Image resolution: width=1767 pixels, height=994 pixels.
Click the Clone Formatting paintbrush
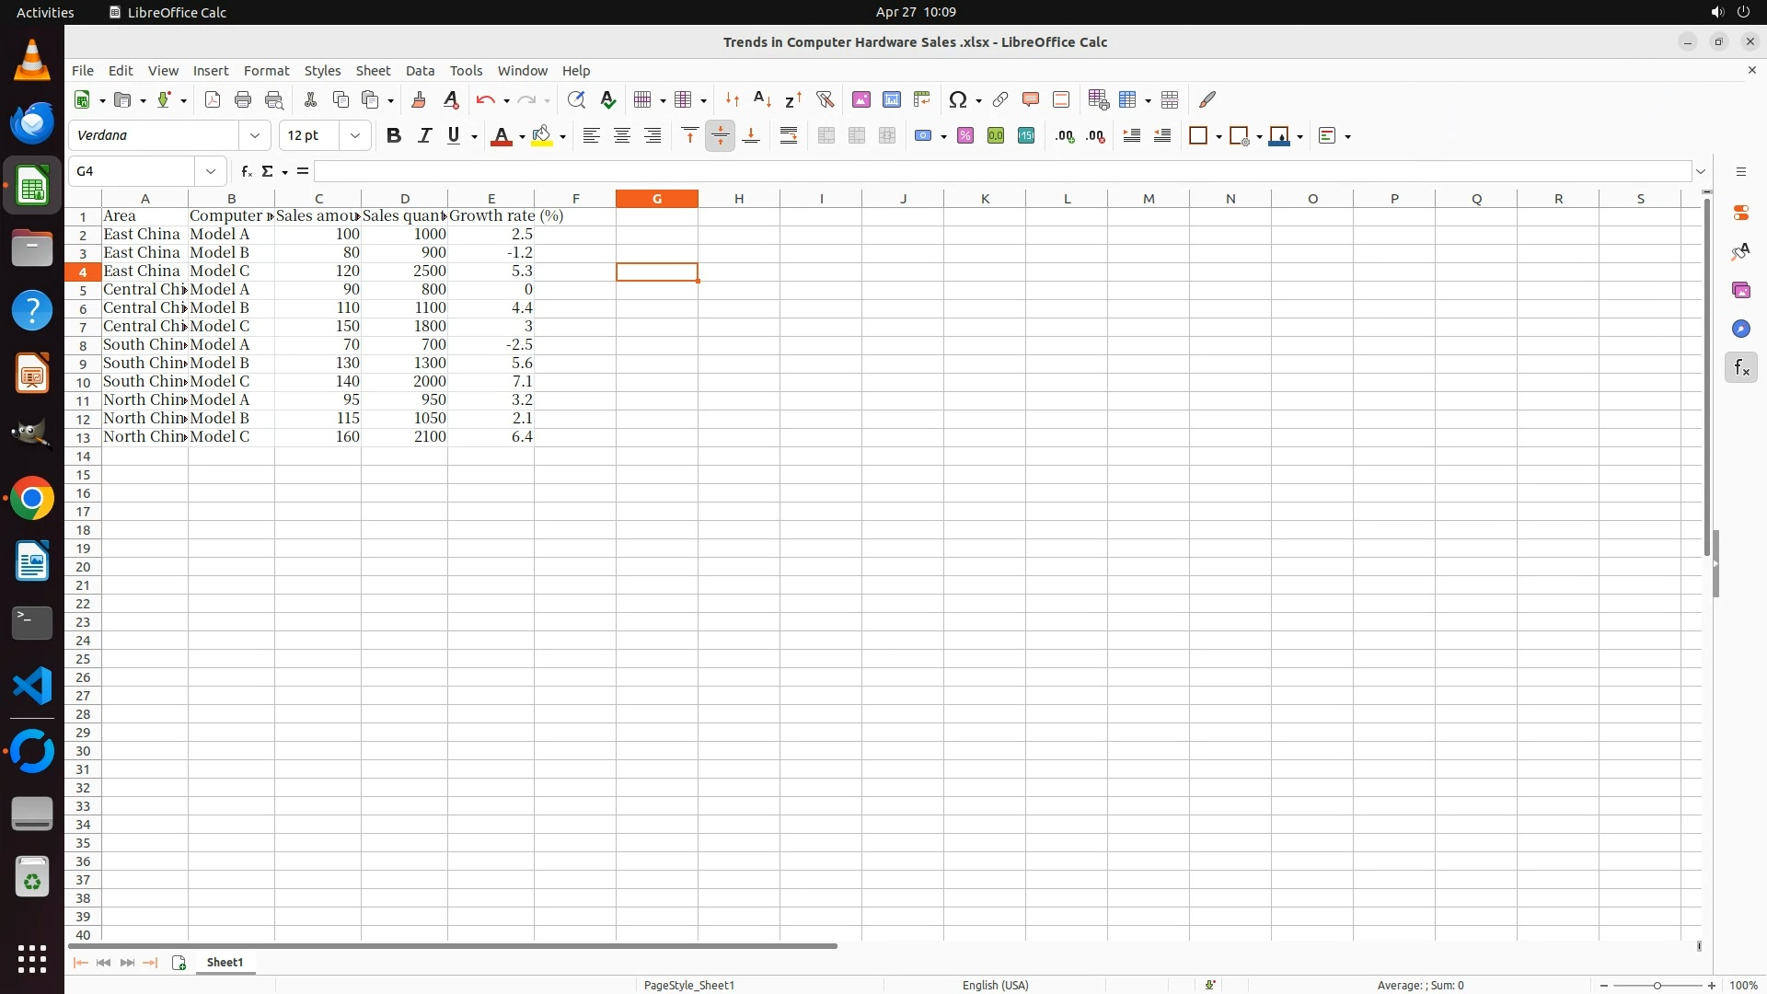pos(419,99)
